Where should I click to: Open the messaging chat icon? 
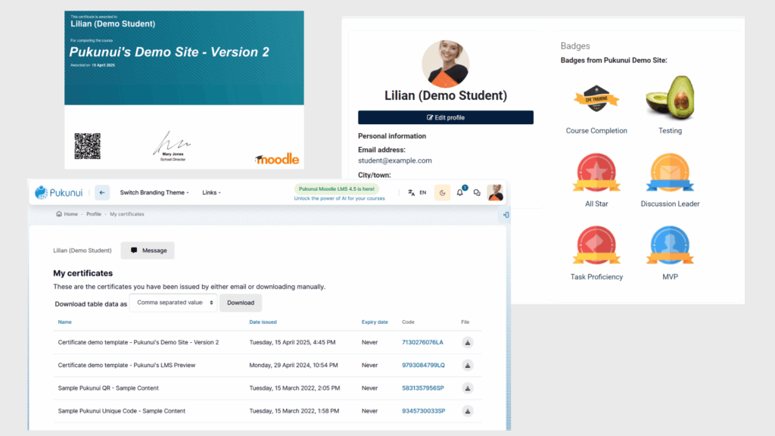click(477, 193)
